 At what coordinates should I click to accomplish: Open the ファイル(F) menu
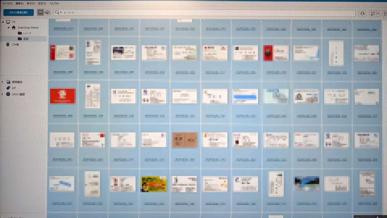tap(7, 3)
